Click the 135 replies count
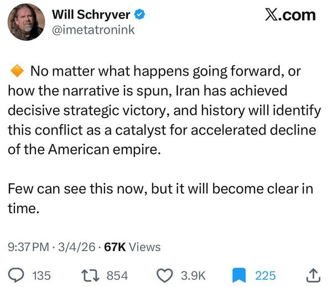The image size is (332, 287). click(x=41, y=275)
